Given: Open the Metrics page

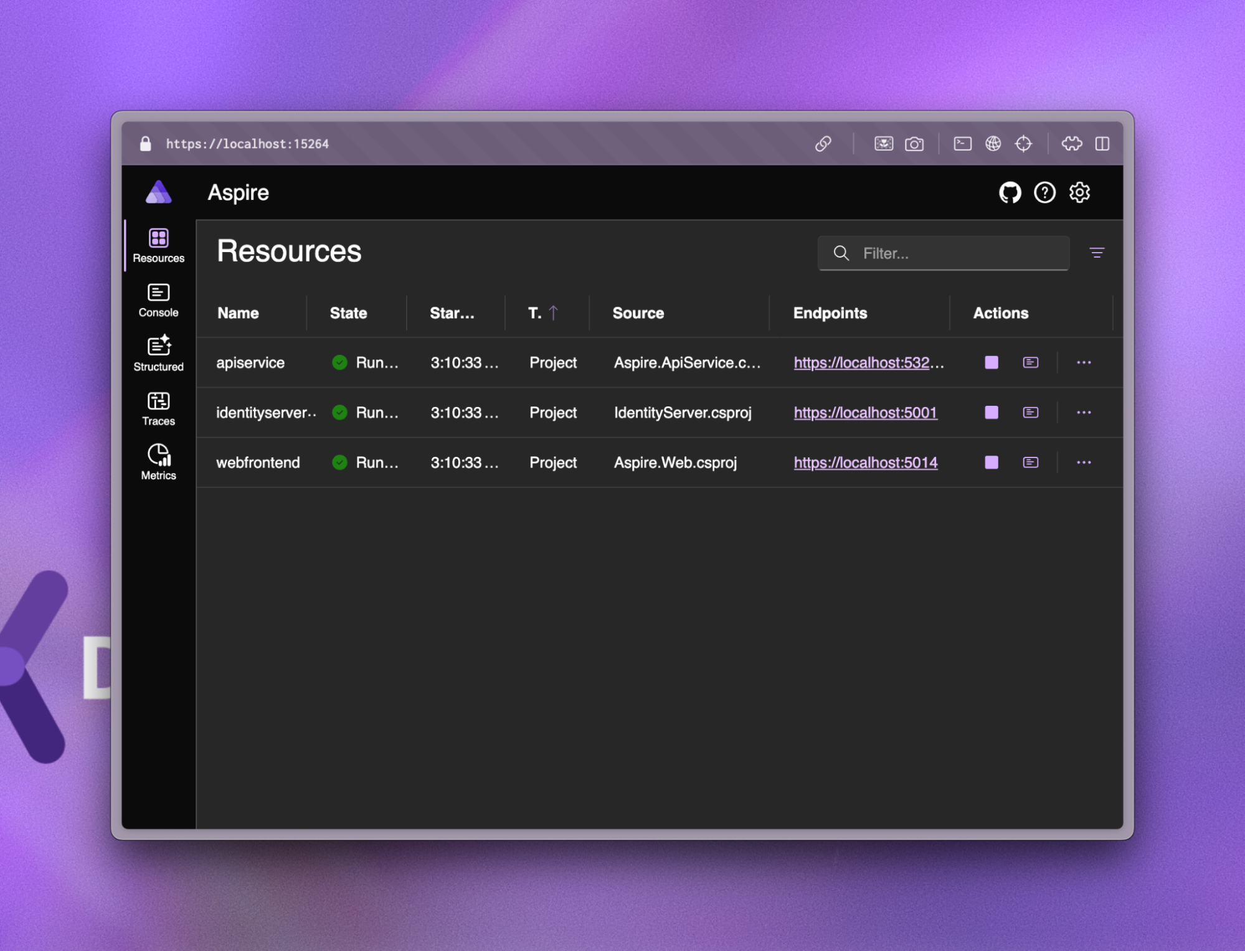Looking at the screenshot, I should coord(158,462).
